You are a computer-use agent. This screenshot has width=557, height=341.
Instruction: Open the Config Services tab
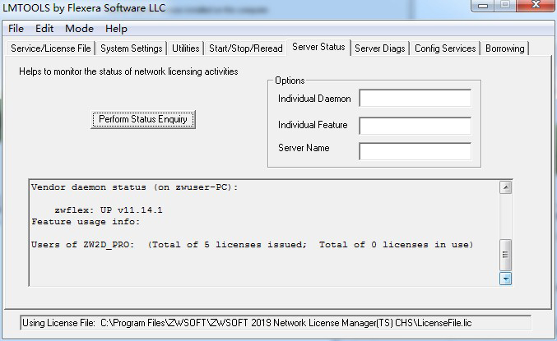[x=445, y=48]
